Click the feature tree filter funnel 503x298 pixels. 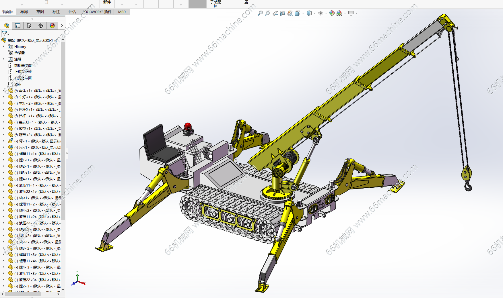tap(5, 34)
